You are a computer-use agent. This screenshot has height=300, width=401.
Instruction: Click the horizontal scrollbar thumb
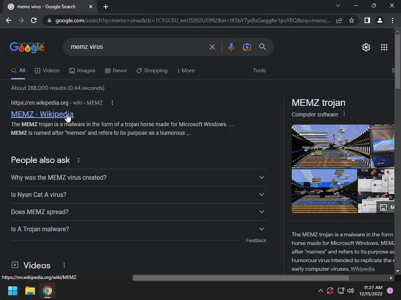(241, 278)
